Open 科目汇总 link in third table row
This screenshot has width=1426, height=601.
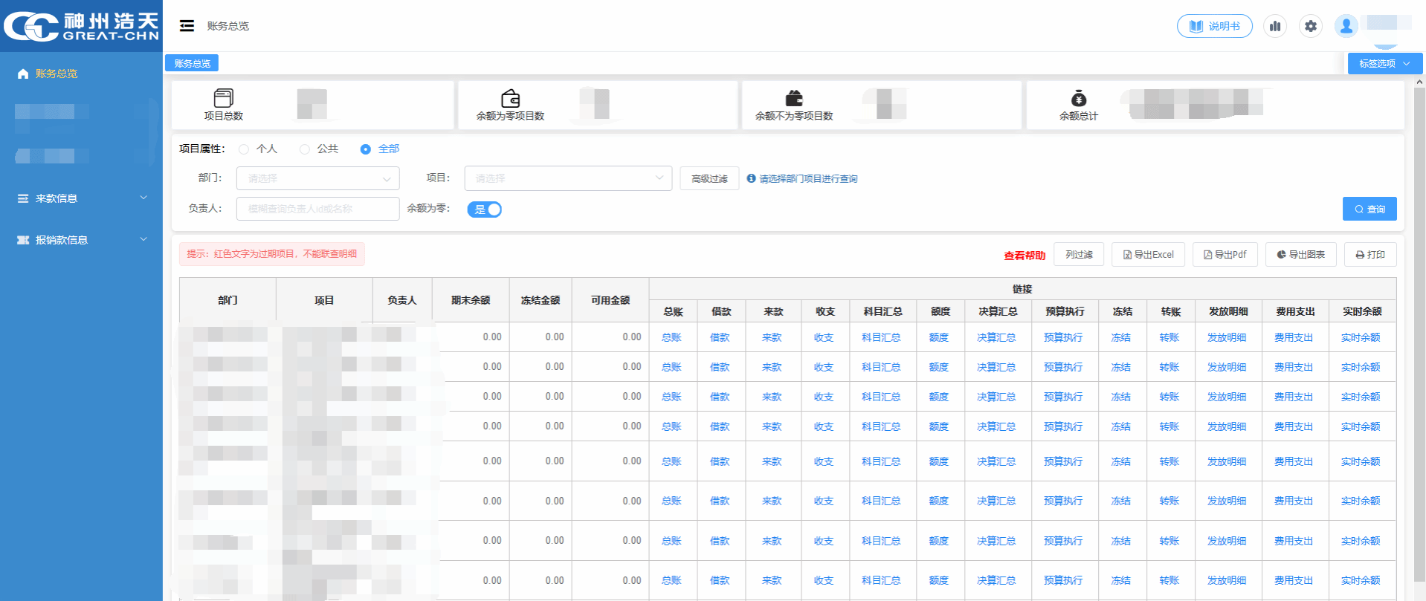tap(882, 397)
